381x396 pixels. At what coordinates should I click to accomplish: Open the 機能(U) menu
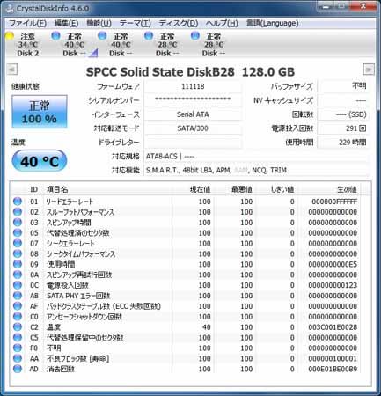[x=99, y=23]
